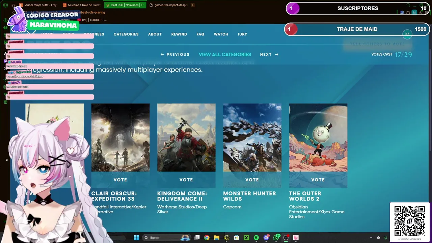This screenshot has width=432, height=243.
Task: Open WhatsApp from the taskbar
Action: (276, 238)
